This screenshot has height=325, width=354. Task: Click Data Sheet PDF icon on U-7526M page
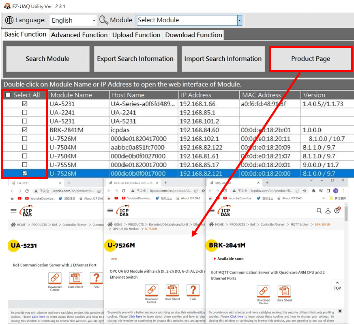click(x=172, y=291)
